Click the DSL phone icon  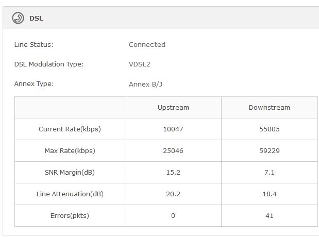18,18
